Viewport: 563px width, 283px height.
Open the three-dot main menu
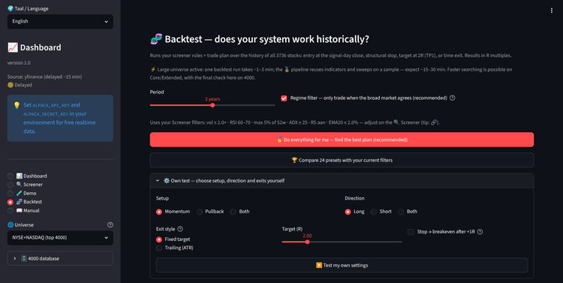click(x=552, y=11)
